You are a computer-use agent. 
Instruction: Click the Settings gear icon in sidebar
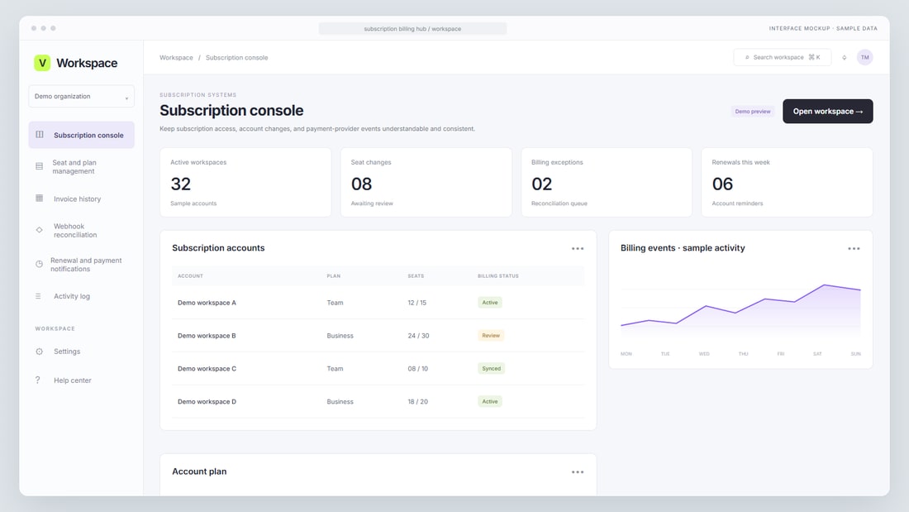tap(40, 352)
